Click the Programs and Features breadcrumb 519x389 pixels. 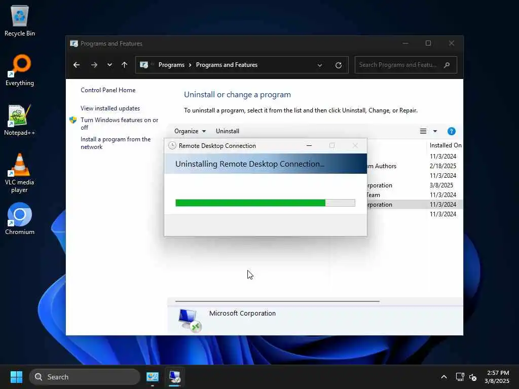(x=227, y=65)
